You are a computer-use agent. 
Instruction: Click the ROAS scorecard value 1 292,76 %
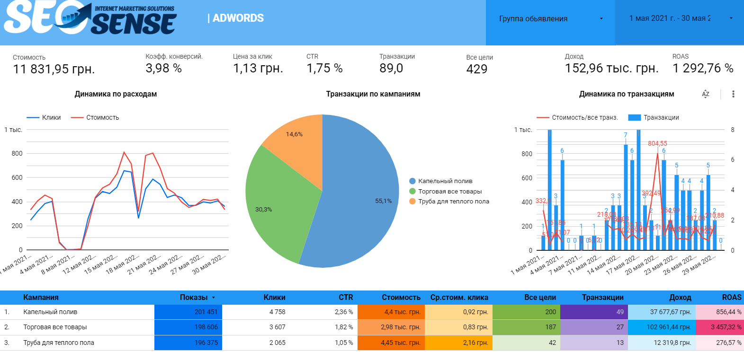coord(703,68)
